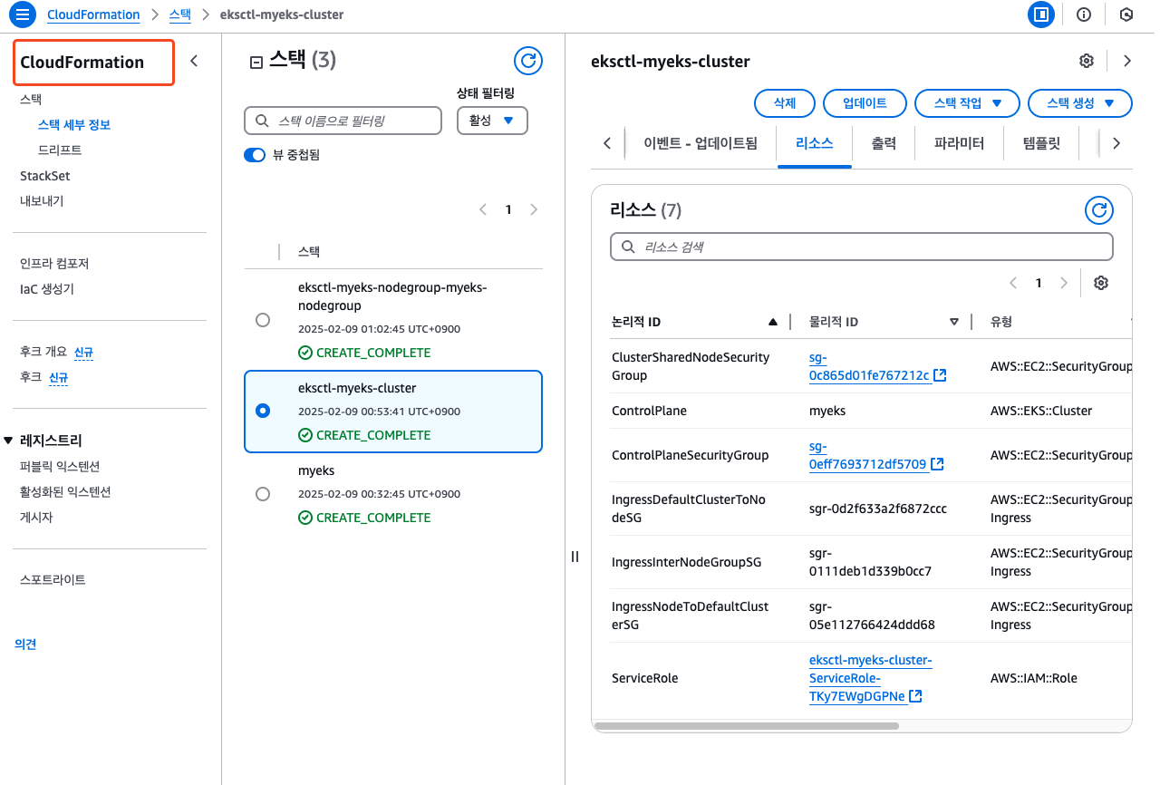Image resolution: width=1160 pixels, height=785 pixels.
Task: Open StackSet in sidebar
Action: pyautogui.click(x=45, y=176)
